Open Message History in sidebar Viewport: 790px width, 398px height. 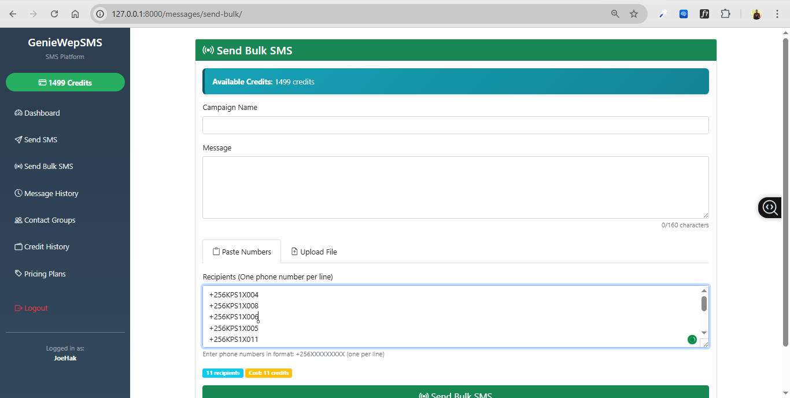(51, 194)
